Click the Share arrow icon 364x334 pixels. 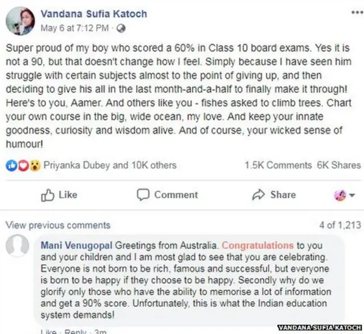258,195
